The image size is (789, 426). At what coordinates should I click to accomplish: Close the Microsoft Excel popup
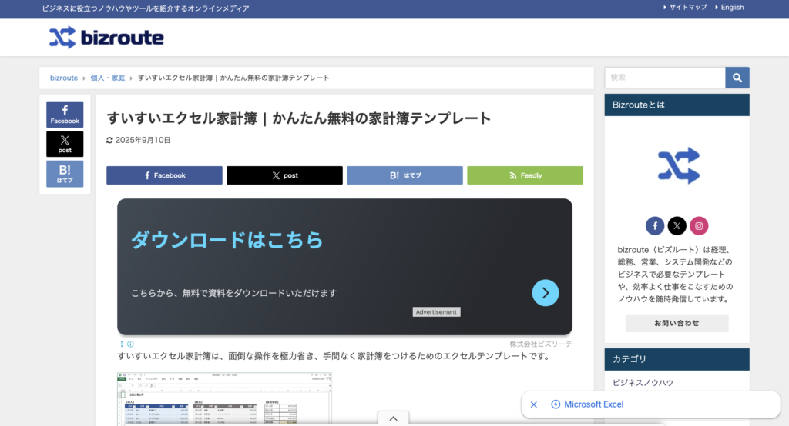coord(534,404)
